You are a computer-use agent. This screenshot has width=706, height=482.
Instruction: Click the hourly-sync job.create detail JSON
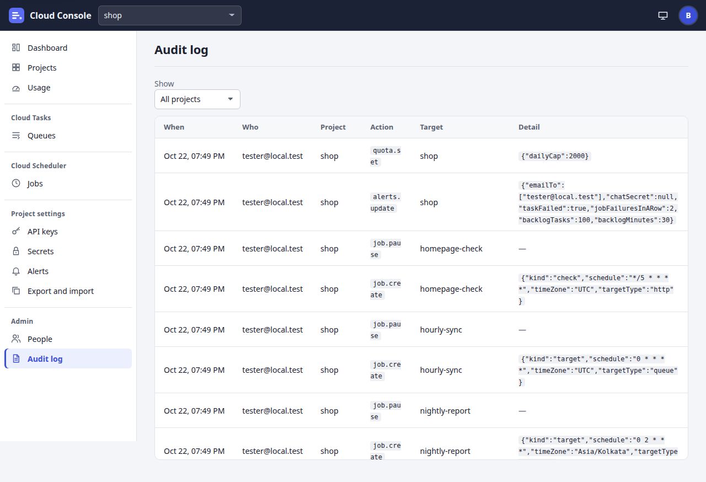tap(598, 370)
